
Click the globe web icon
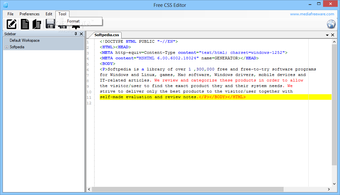tap(331, 24)
